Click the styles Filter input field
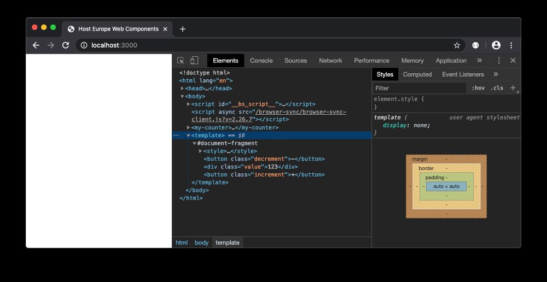The image size is (547, 282). (x=420, y=88)
